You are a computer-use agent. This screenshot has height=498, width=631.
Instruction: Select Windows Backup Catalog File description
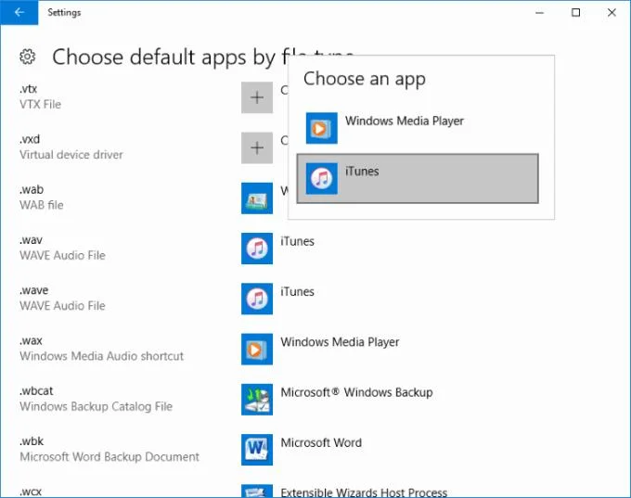point(96,406)
